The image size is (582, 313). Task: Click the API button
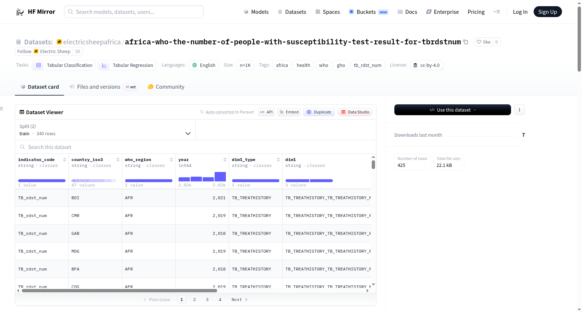(266, 112)
